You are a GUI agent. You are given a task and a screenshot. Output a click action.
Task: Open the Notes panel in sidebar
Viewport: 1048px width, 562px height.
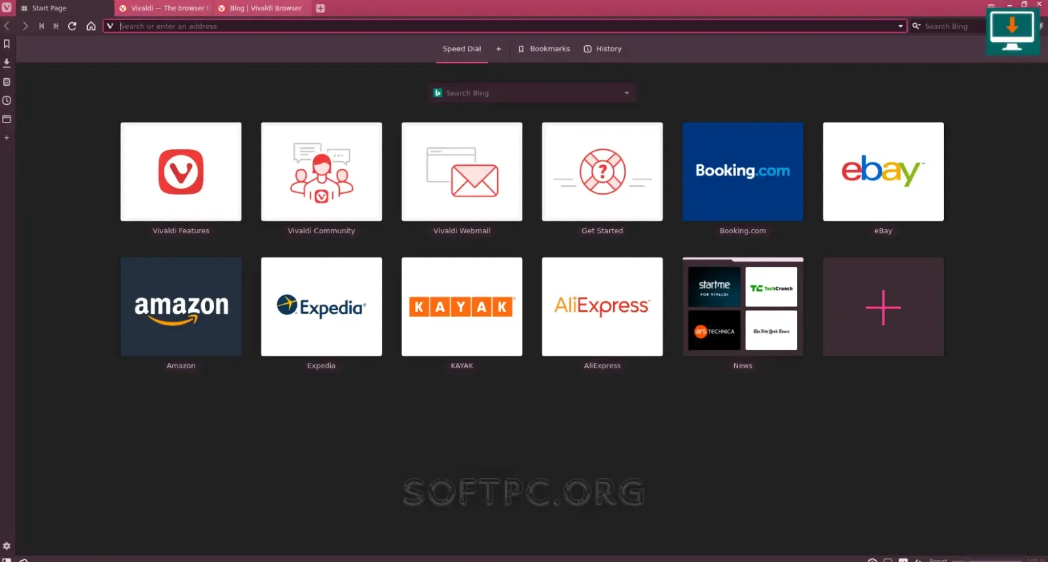point(7,82)
